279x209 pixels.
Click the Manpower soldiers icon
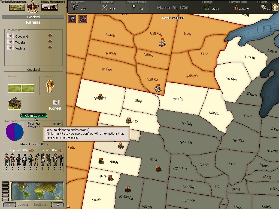(x=75, y=7)
